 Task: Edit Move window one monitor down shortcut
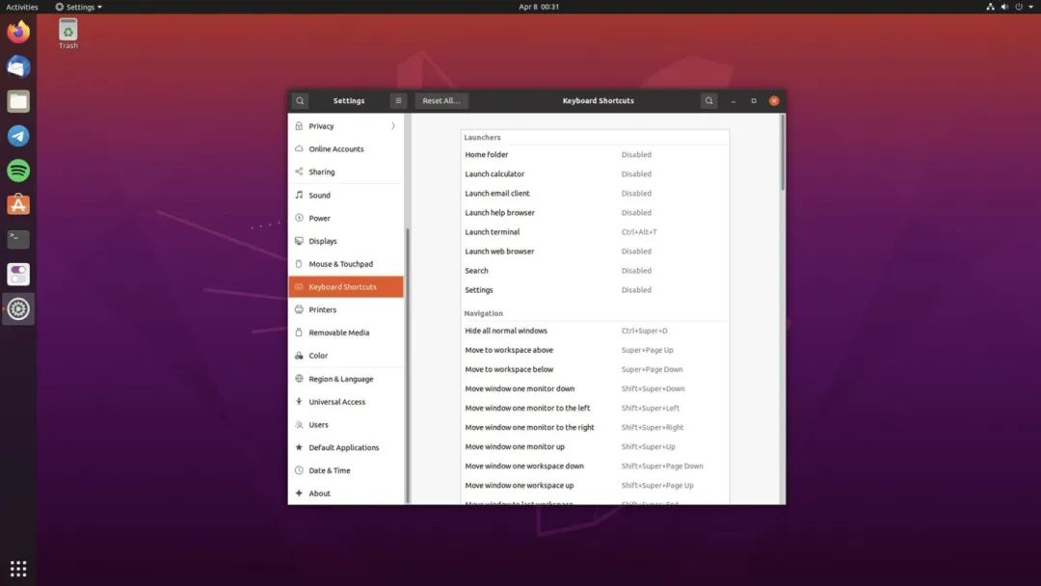coord(595,388)
